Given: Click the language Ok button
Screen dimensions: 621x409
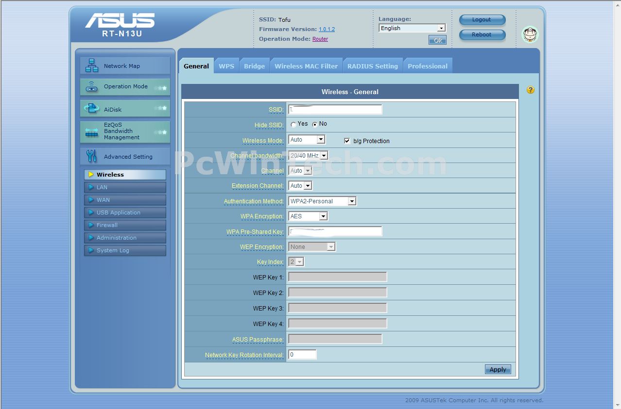Looking at the screenshot, I should (437, 40).
